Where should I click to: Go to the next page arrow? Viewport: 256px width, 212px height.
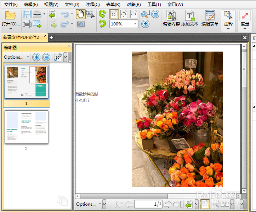click(x=168, y=204)
